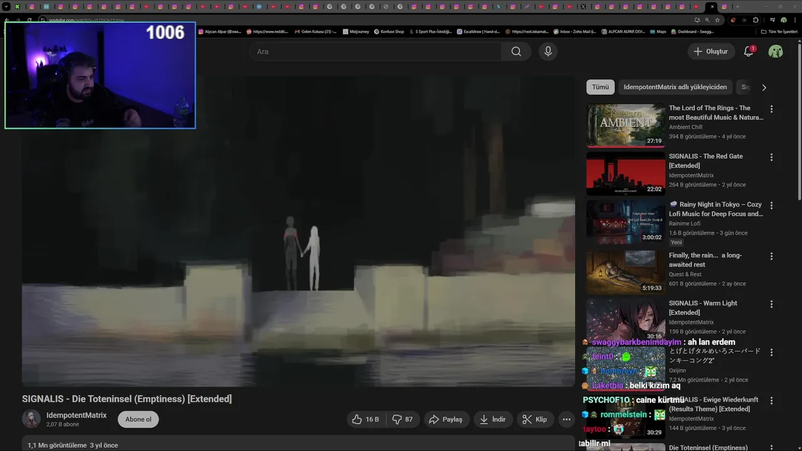Open the Lord of the Rings Ambient thumbnail
This screenshot has width=802, height=451.
coord(626,125)
